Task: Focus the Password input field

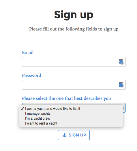Action: [74, 85]
